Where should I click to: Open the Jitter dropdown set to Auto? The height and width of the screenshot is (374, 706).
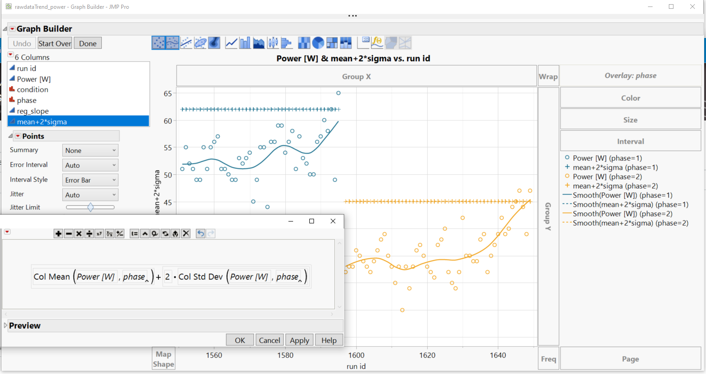[x=90, y=194]
